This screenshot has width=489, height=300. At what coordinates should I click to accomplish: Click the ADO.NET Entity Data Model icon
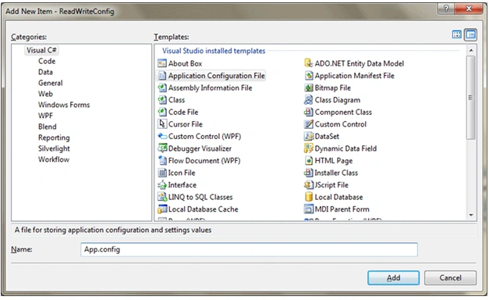pos(308,63)
